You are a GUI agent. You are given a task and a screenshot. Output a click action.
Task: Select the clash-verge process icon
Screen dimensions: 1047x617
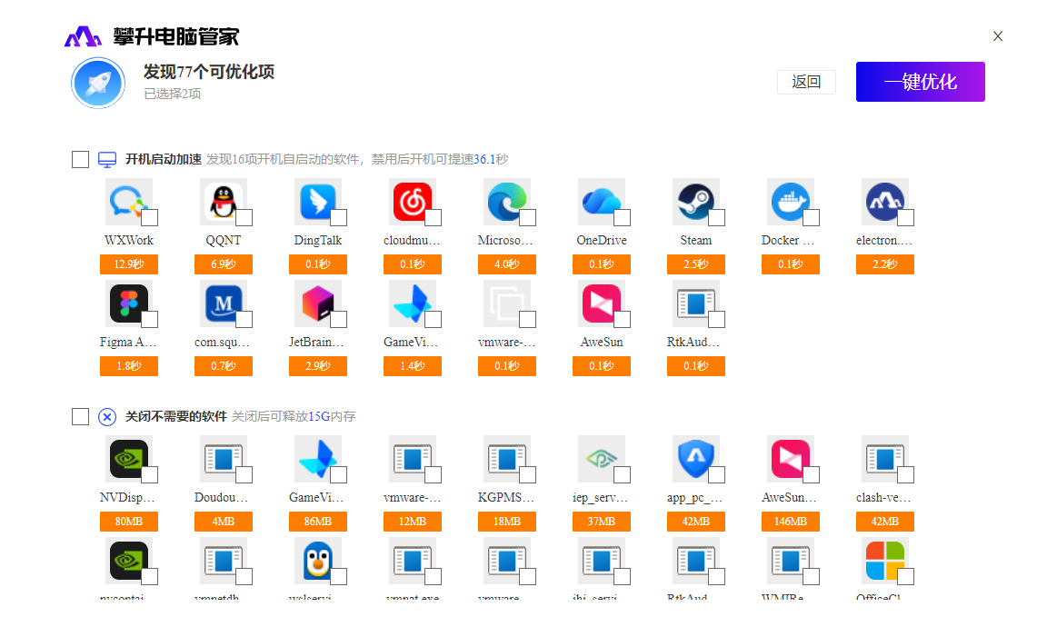point(883,459)
